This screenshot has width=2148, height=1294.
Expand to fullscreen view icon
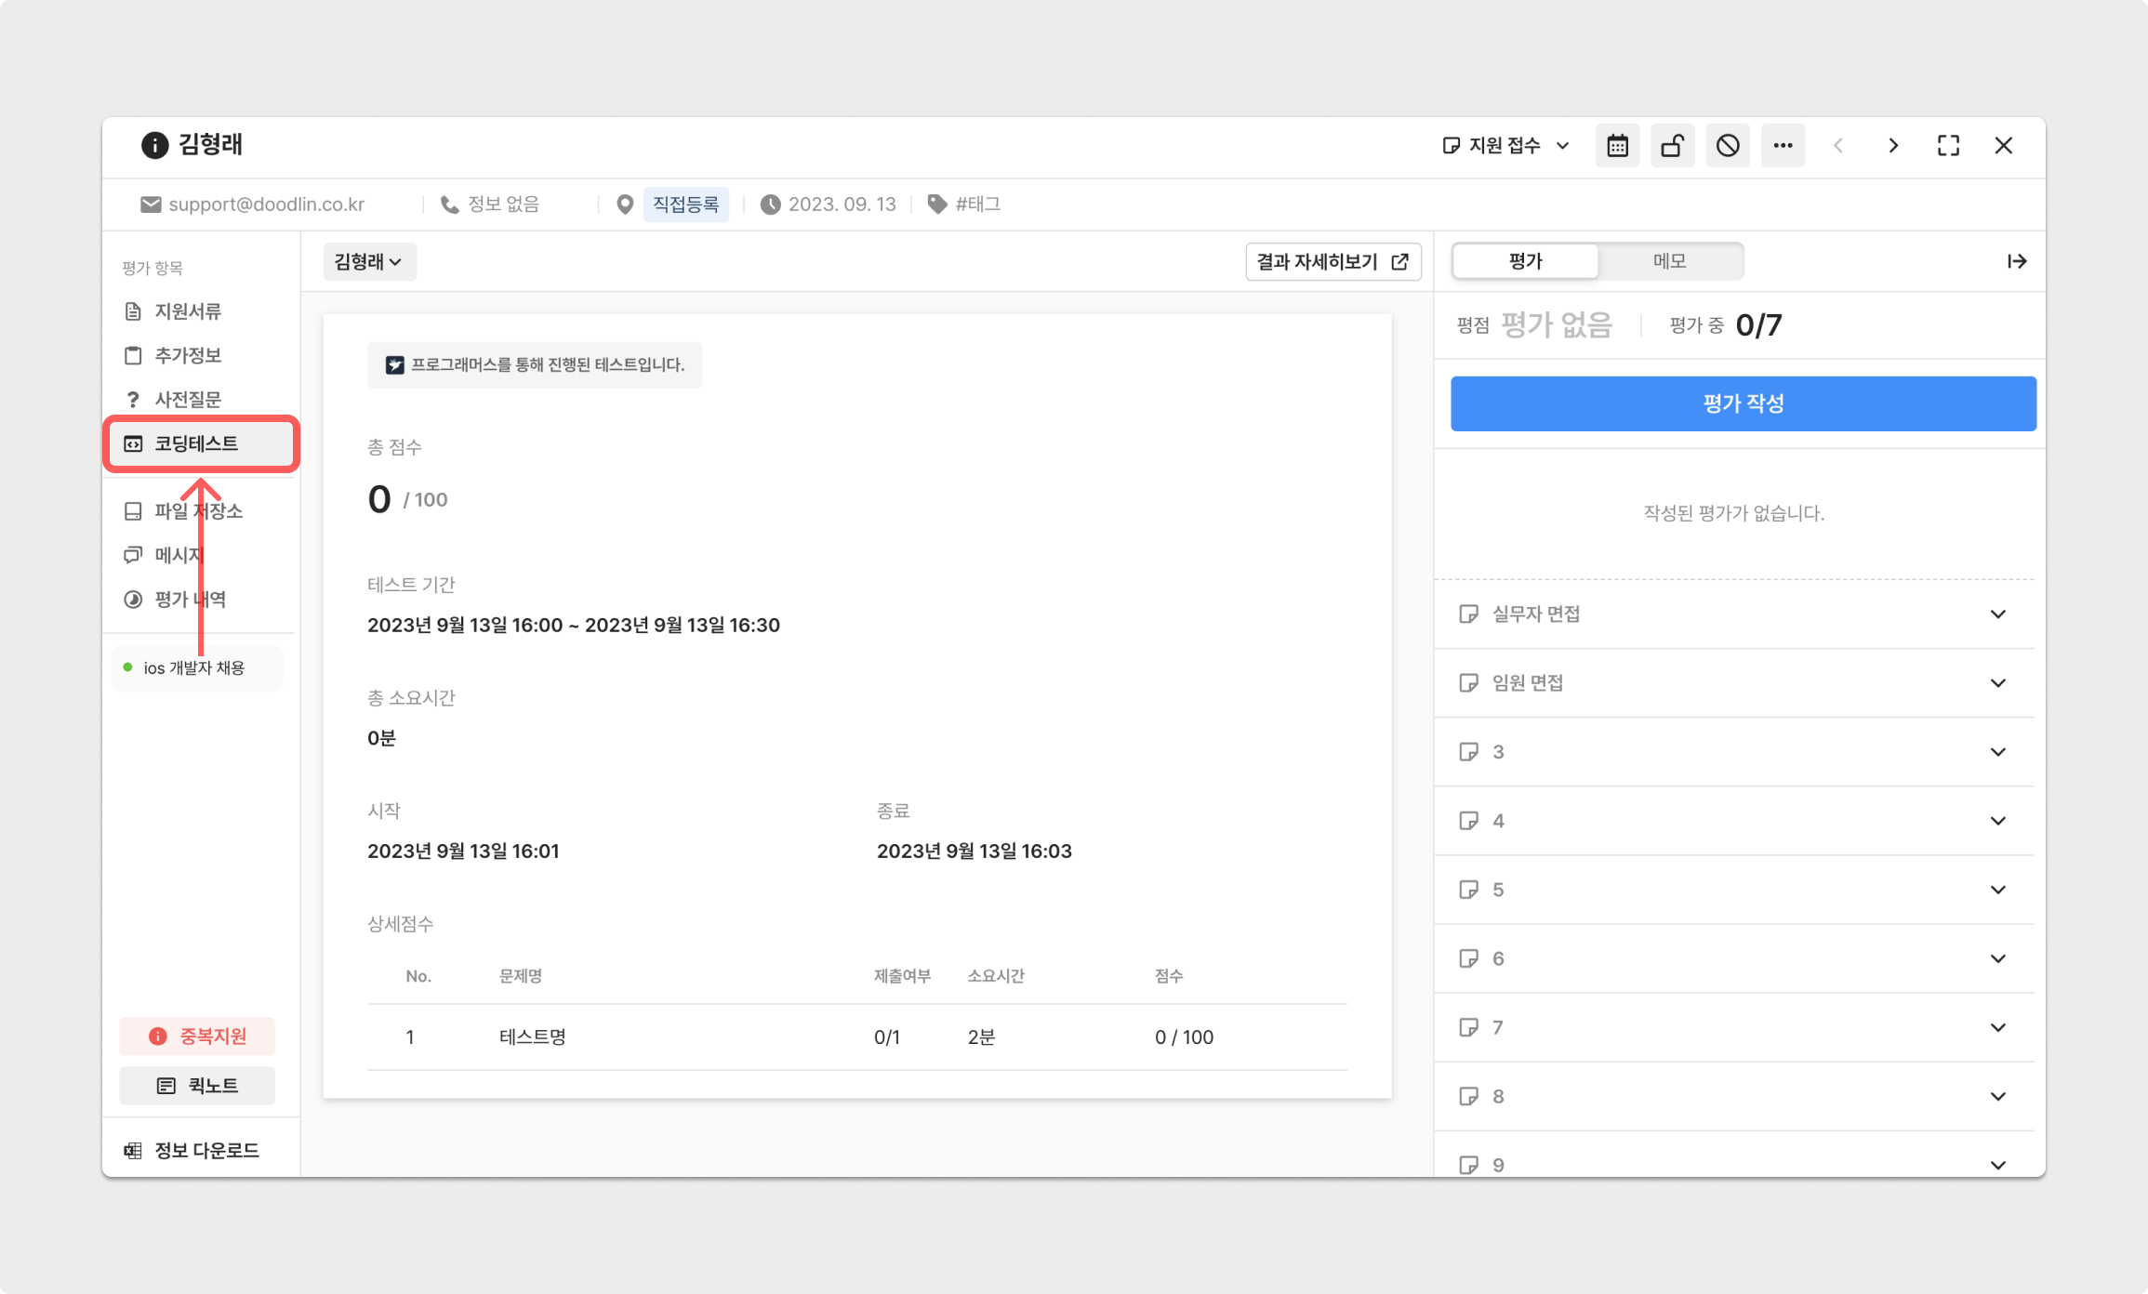point(1948,146)
